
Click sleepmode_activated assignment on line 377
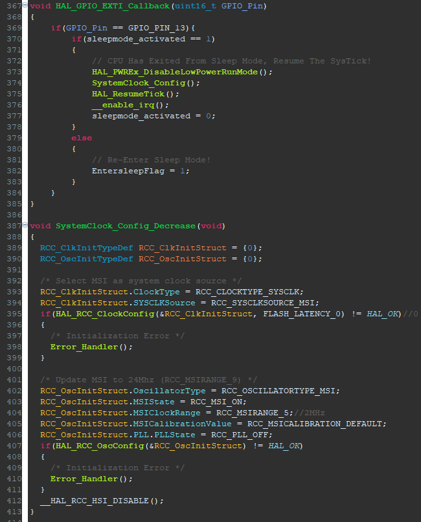pos(141,116)
